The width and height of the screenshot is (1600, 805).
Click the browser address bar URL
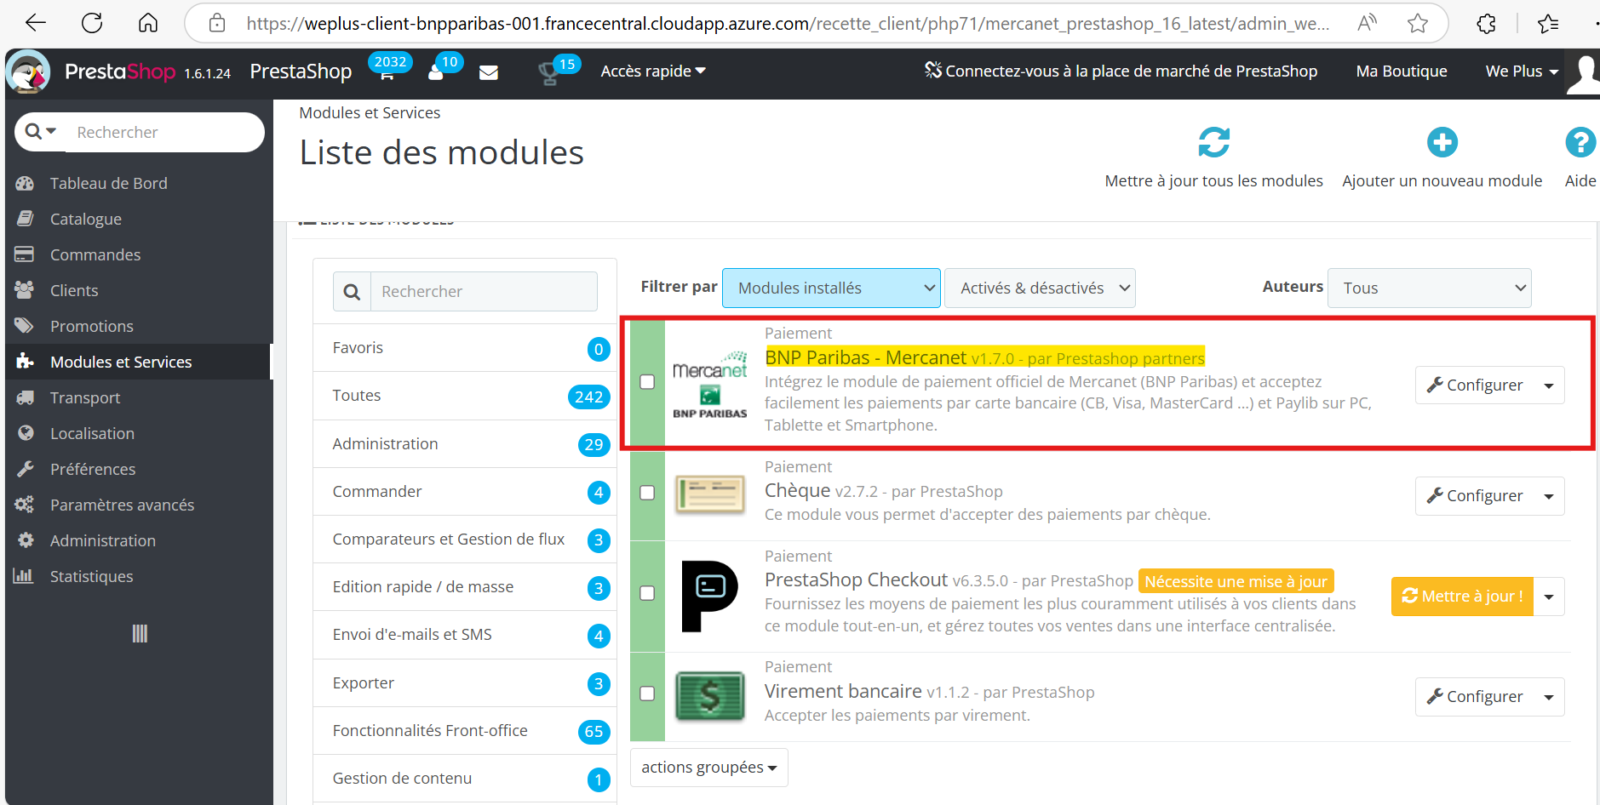tap(787, 23)
